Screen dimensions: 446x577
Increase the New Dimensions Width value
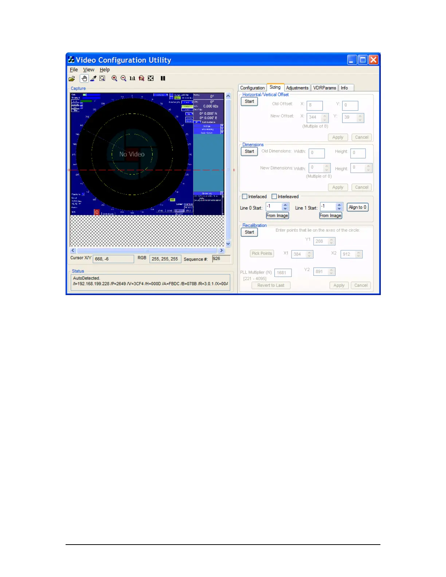tap(327, 166)
